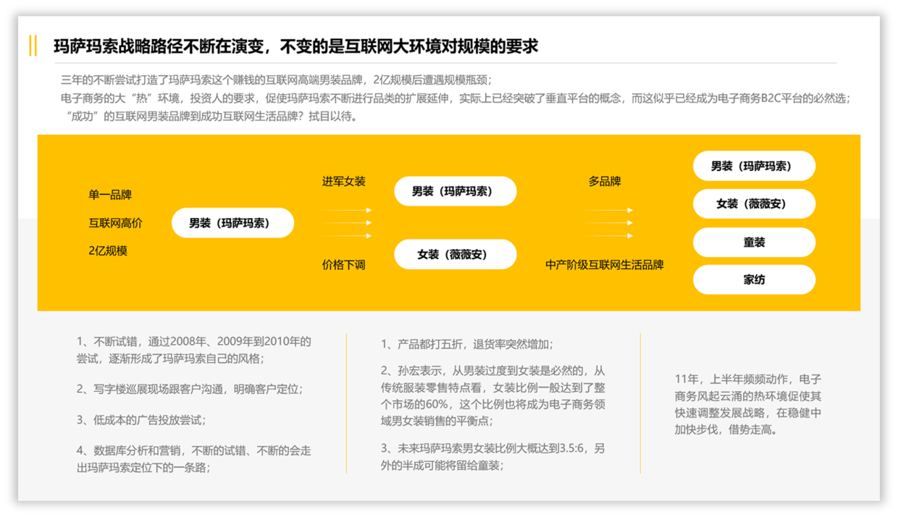The height and width of the screenshot is (517, 898).
Task: Click 男装（玛萨玛索）pill beside 互联网高价
Action: pos(232,223)
